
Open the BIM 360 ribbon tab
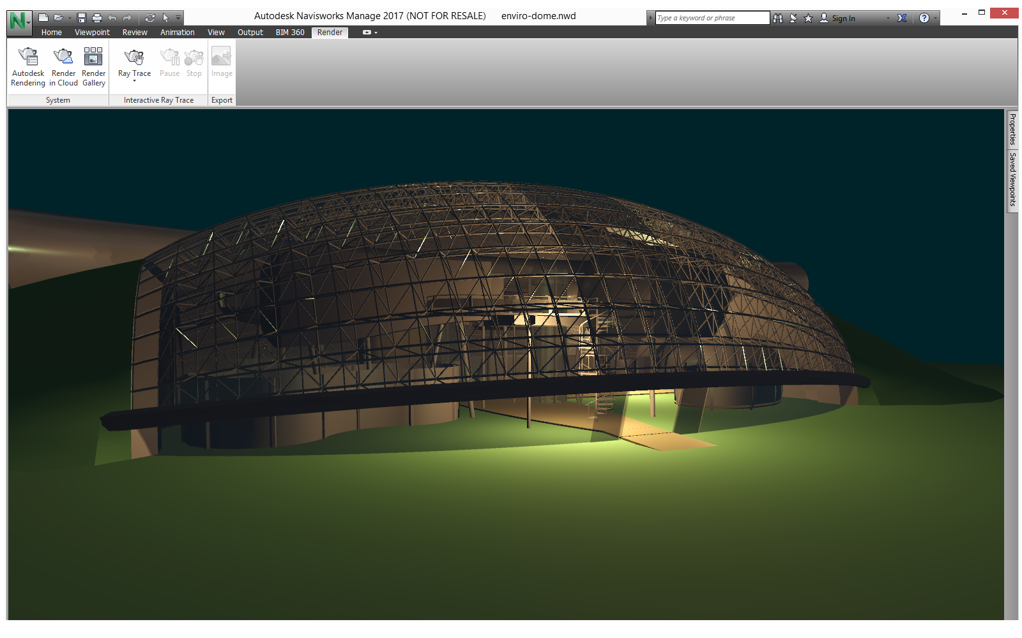(x=290, y=33)
